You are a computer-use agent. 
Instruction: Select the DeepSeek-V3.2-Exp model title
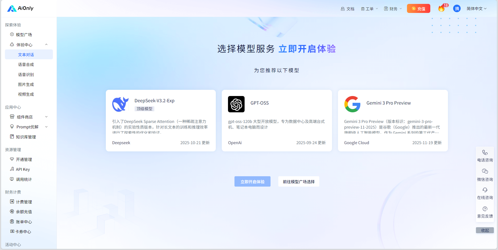pos(154,101)
